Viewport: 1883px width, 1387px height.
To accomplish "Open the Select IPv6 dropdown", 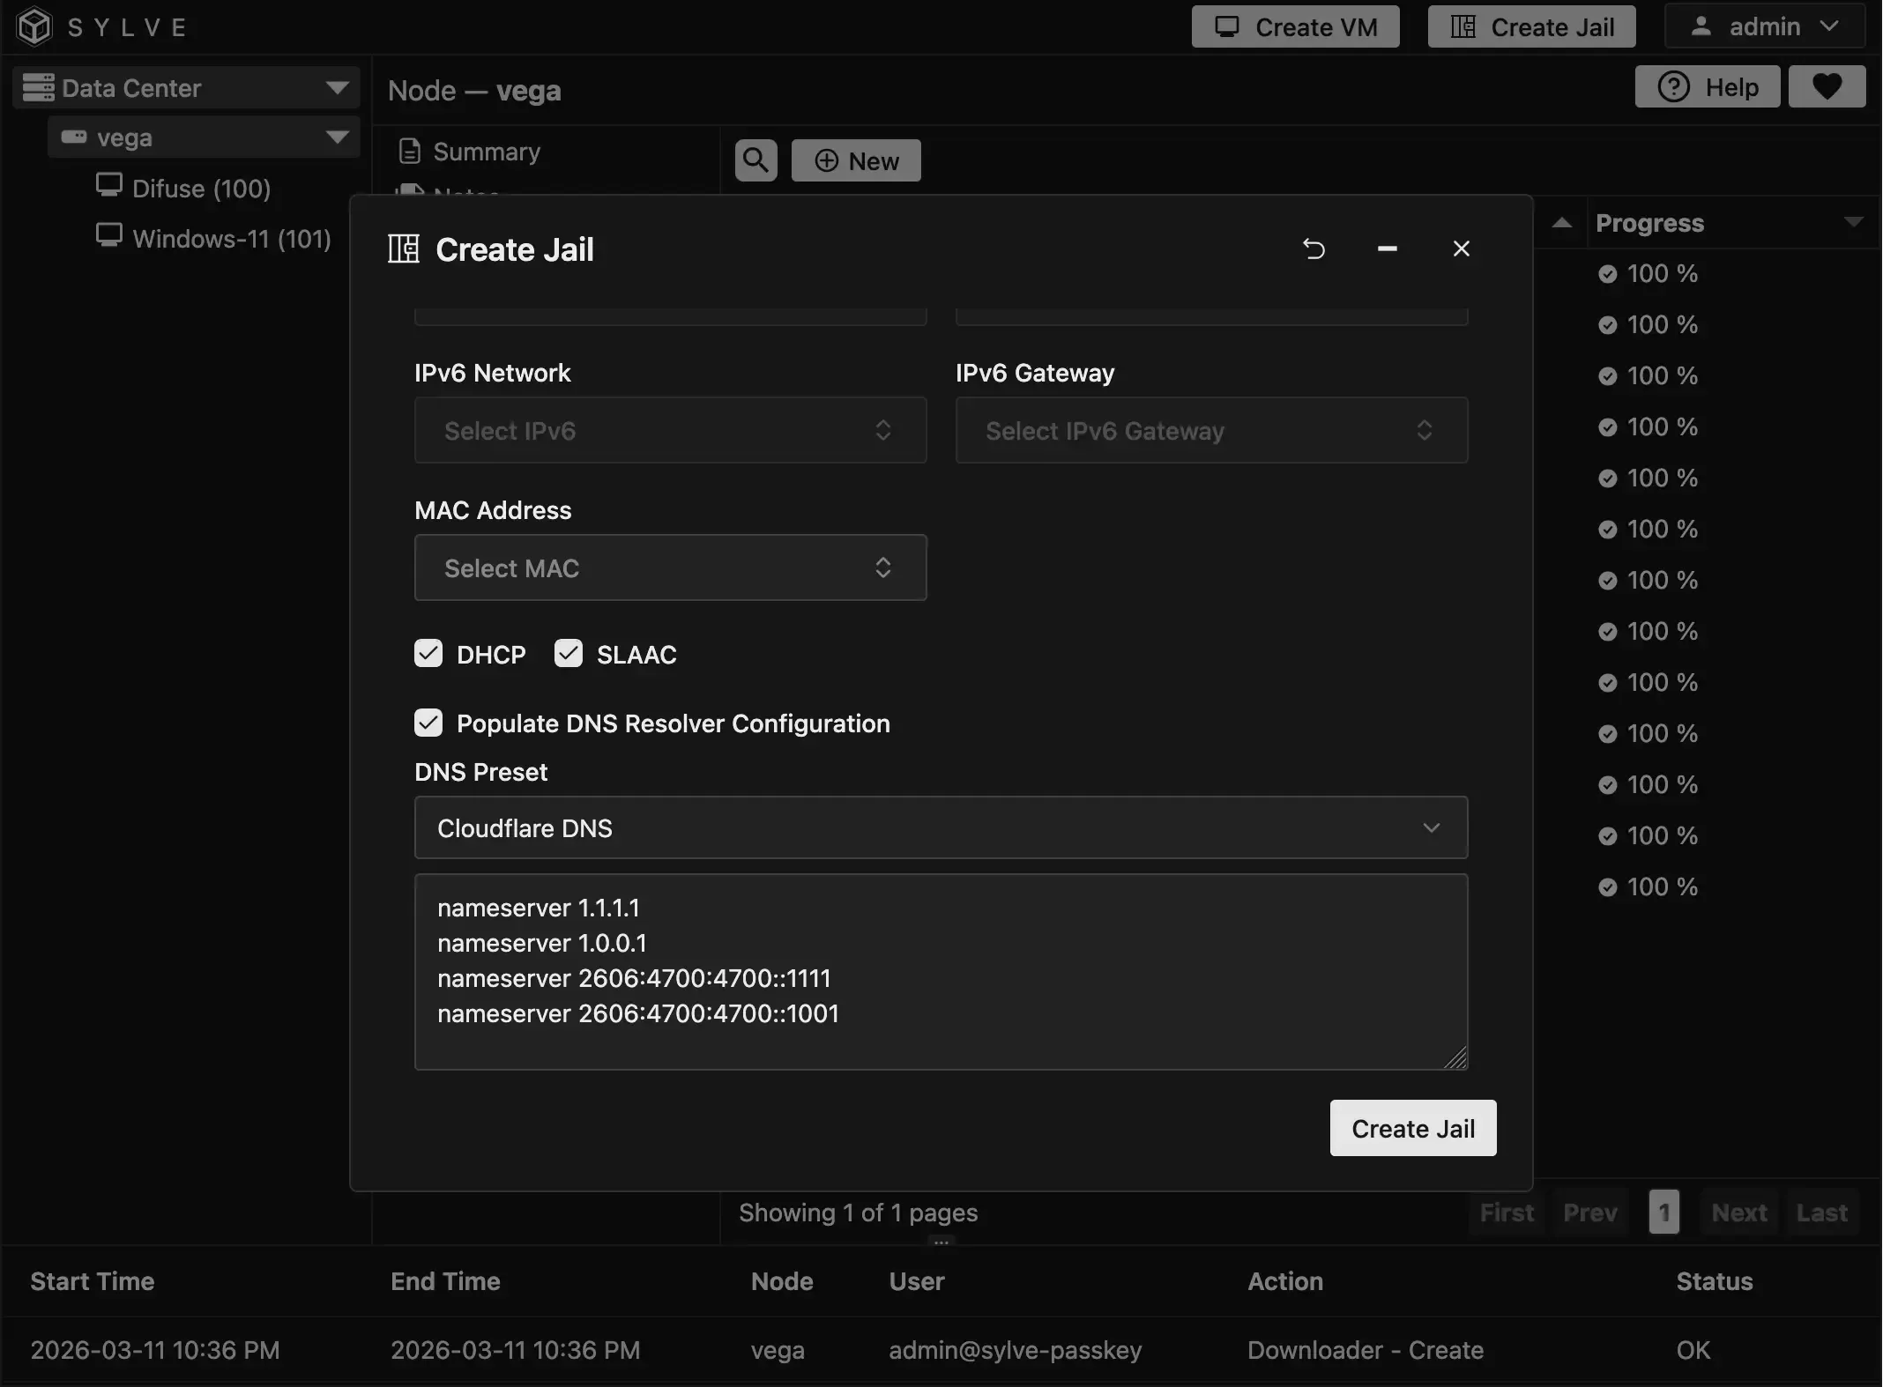I will coord(669,430).
